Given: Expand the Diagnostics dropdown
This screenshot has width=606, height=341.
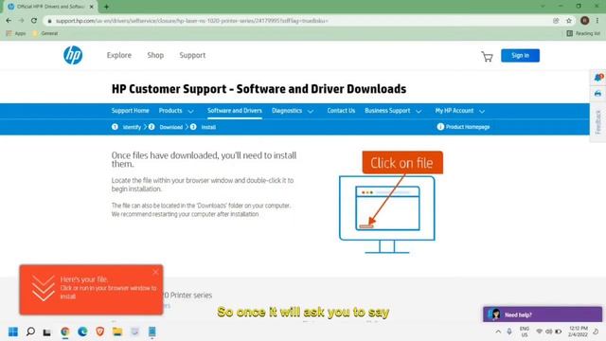Looking at the screenshot, I should coord(293,111).
